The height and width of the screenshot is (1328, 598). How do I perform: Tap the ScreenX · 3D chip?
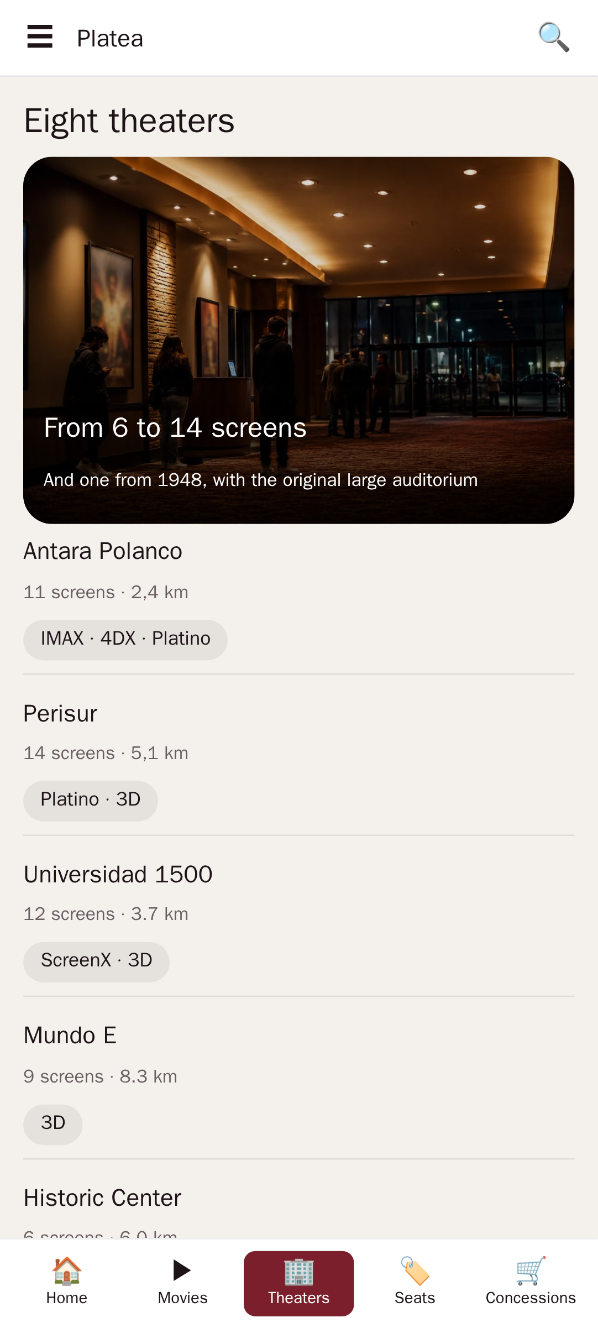(x=96, y=961)
